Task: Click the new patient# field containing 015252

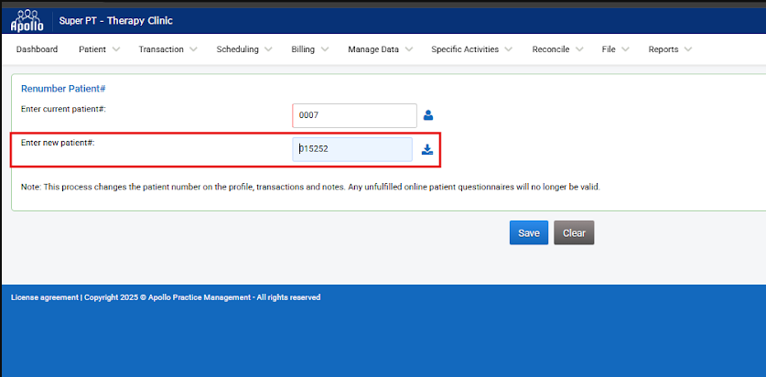Action: click(352, 150)
